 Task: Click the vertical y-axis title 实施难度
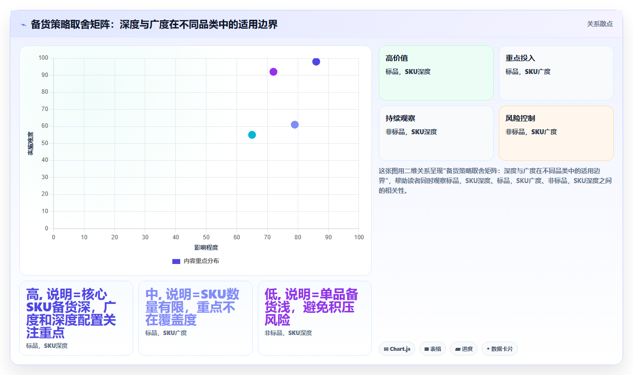[x=30, y=144]
